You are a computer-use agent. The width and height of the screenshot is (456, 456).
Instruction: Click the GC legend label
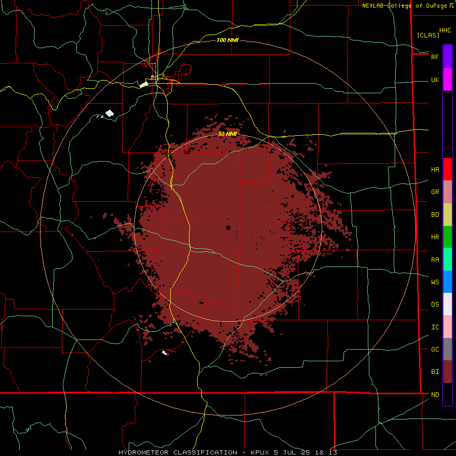pyautogui.click(x=435, y=350)
